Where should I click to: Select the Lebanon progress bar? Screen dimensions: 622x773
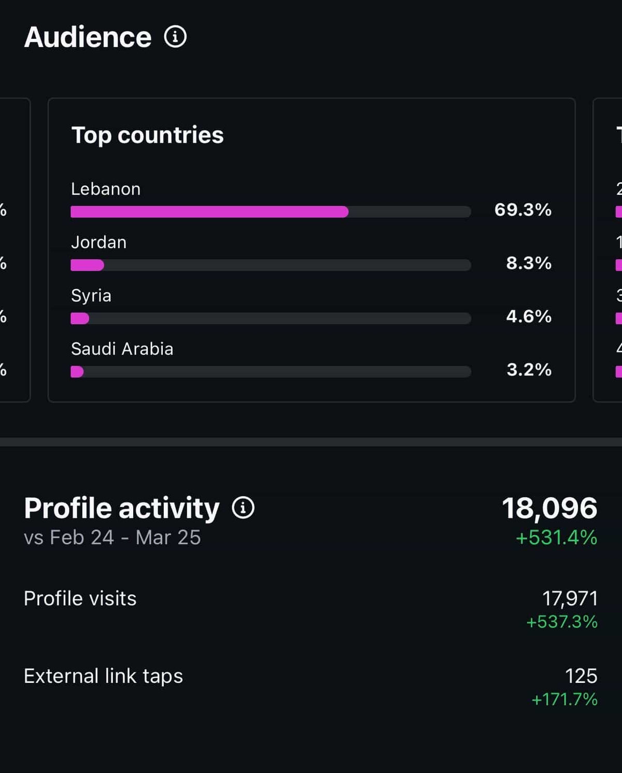click(x=271, y=212)
